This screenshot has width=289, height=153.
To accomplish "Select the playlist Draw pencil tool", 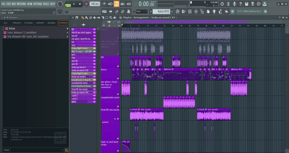I will click(x=83, y=18).
